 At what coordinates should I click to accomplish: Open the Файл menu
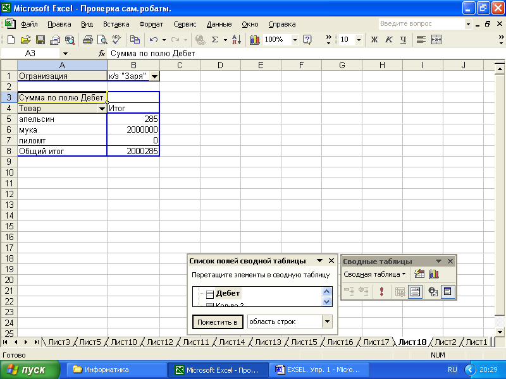click(29, 24)
